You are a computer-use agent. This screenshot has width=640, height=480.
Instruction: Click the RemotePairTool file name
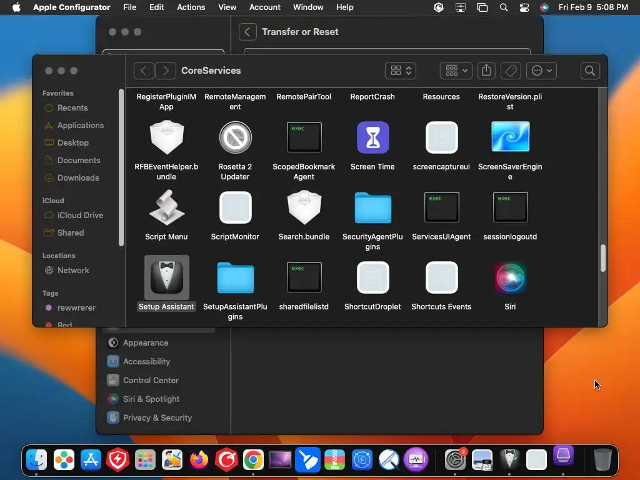[304, 97]
